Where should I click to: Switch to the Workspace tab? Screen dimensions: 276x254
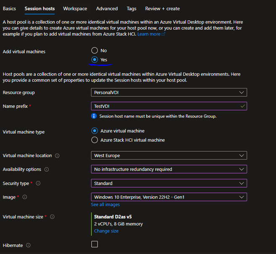click(75, 8)
